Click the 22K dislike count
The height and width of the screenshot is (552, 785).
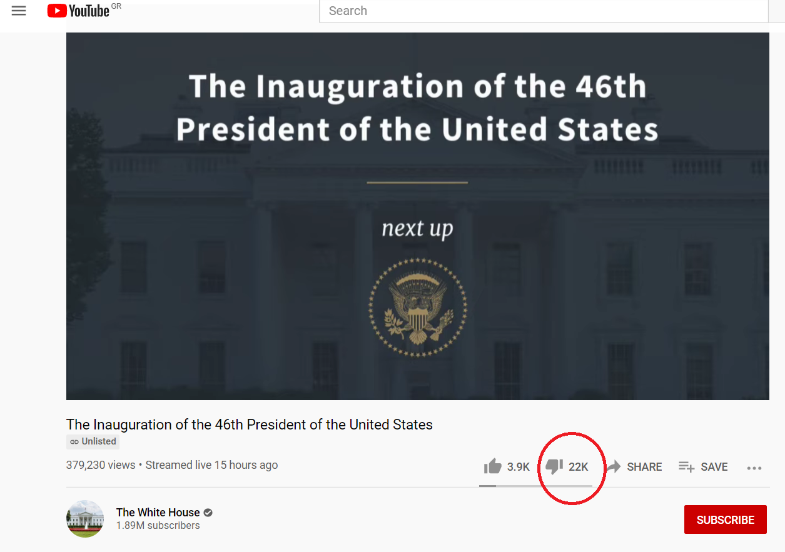tap(579, 467)
